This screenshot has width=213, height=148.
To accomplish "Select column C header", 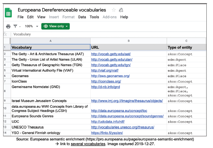I will click(186, 41).
